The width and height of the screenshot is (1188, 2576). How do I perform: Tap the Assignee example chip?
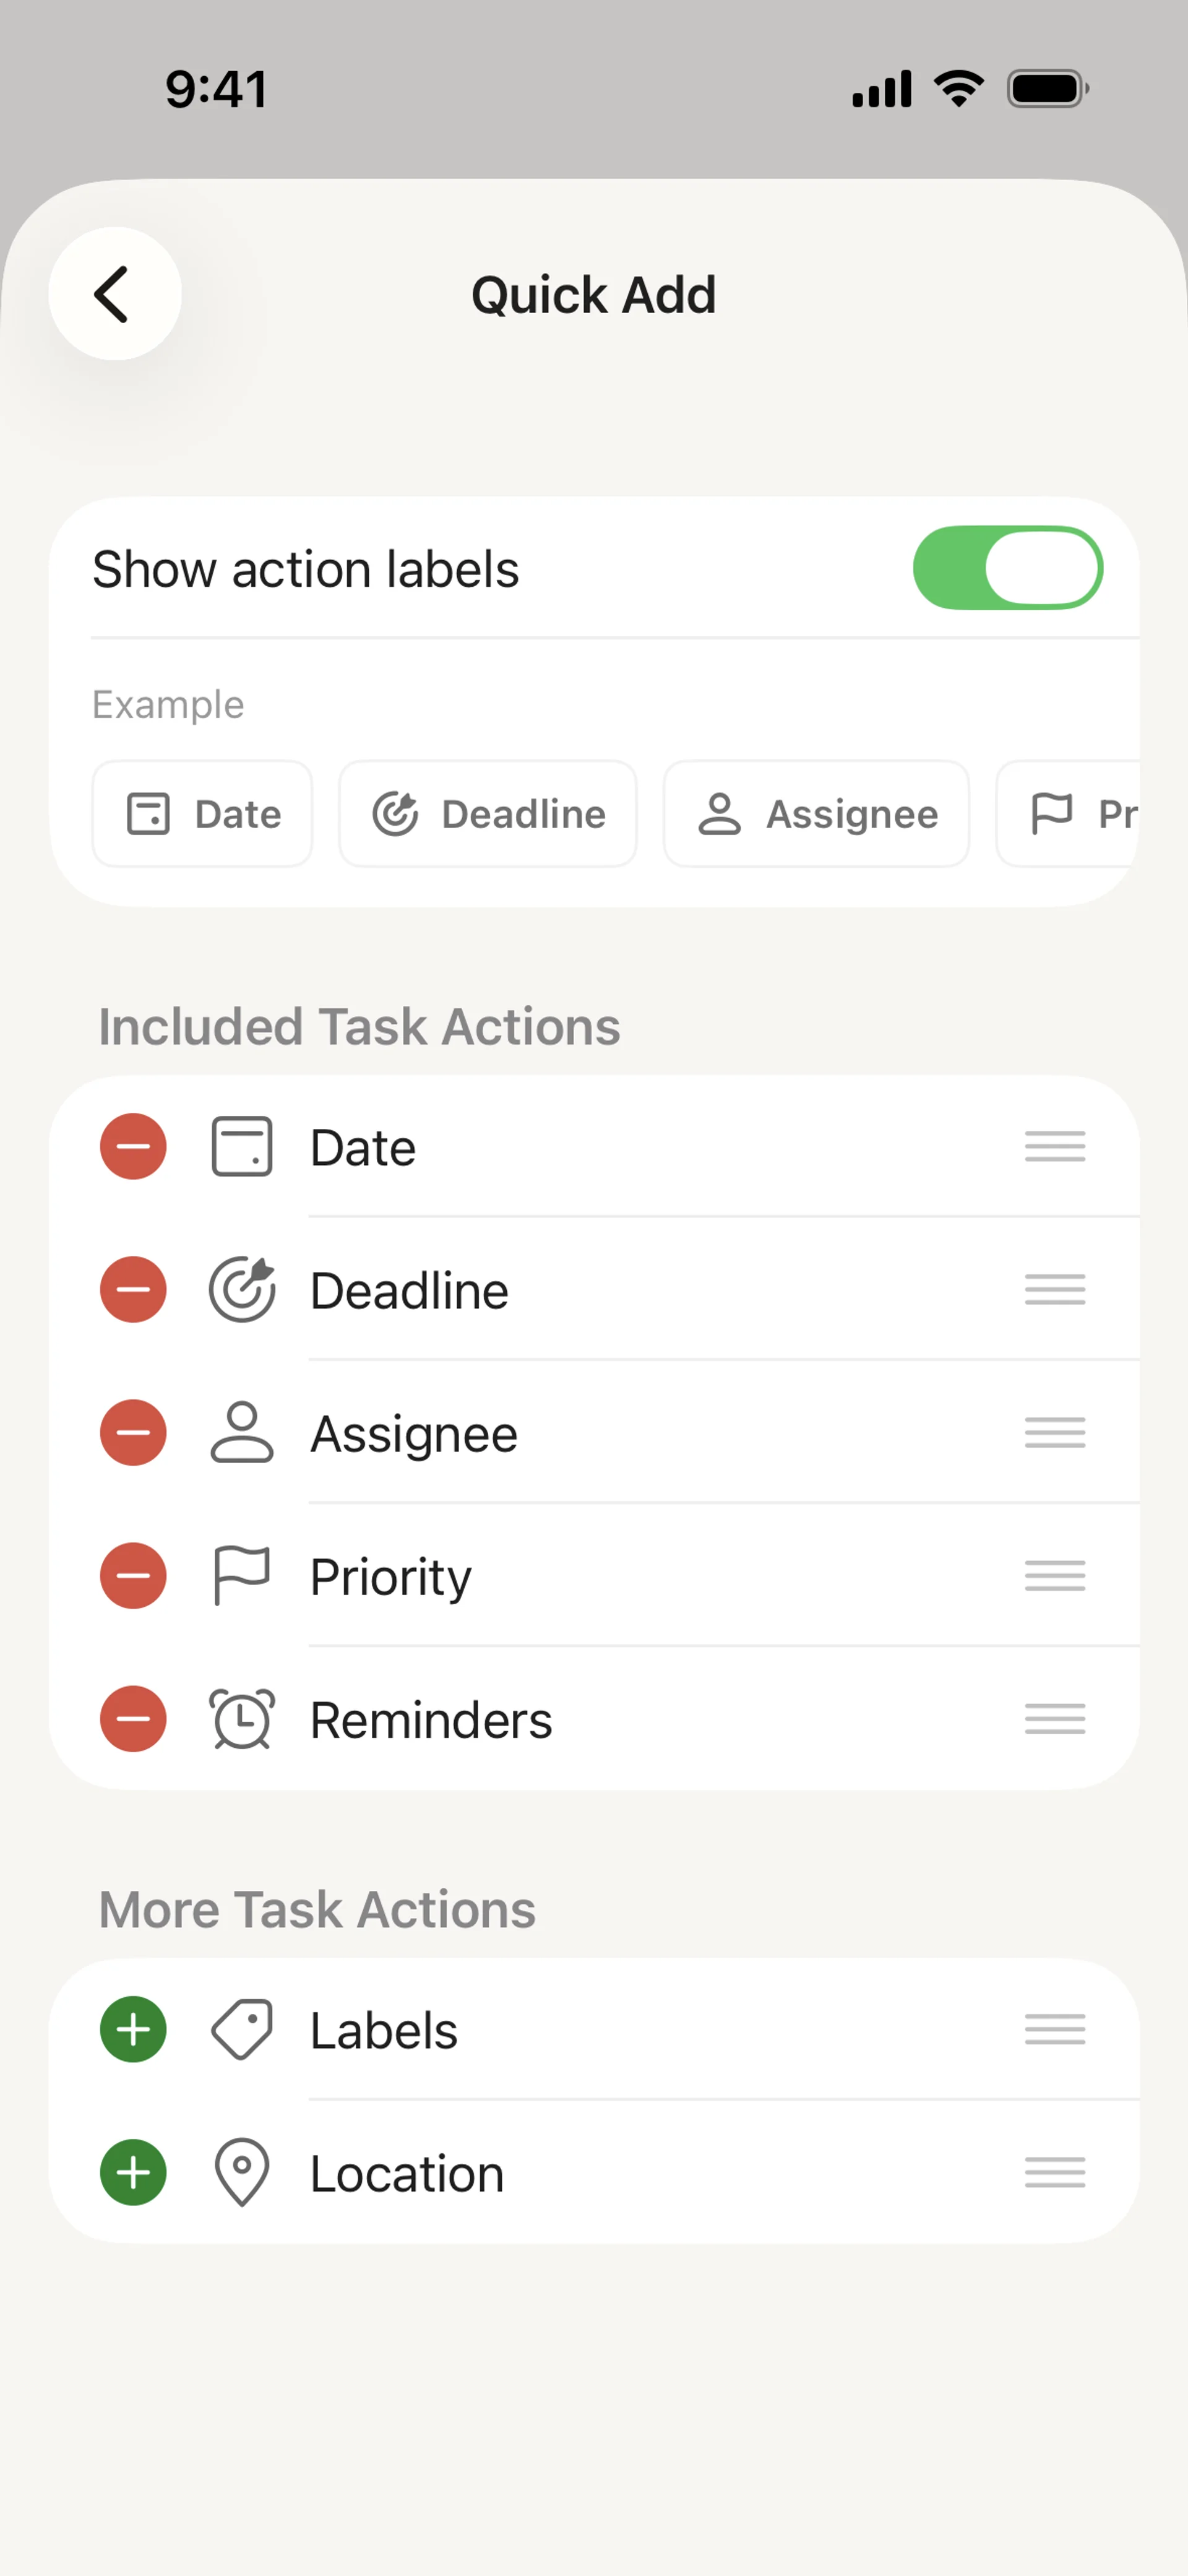coord(816,814)
